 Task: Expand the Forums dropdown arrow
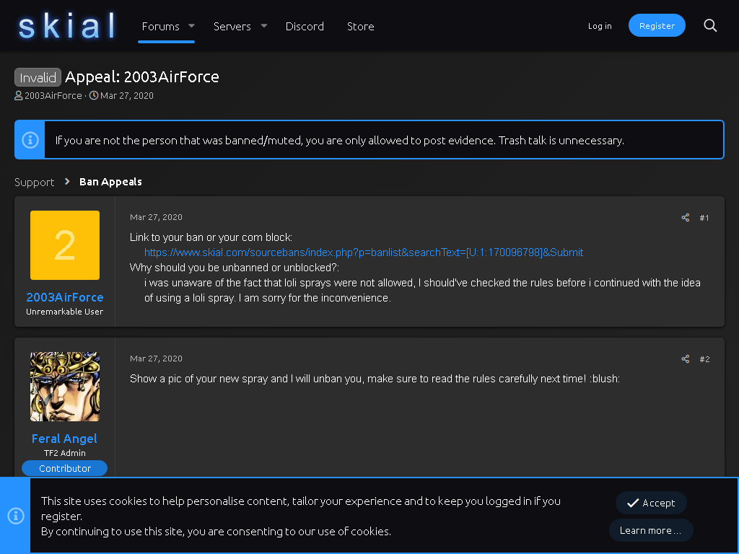191,26
